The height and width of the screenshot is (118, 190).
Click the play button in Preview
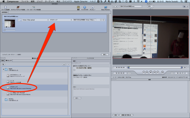pos(151,72)
